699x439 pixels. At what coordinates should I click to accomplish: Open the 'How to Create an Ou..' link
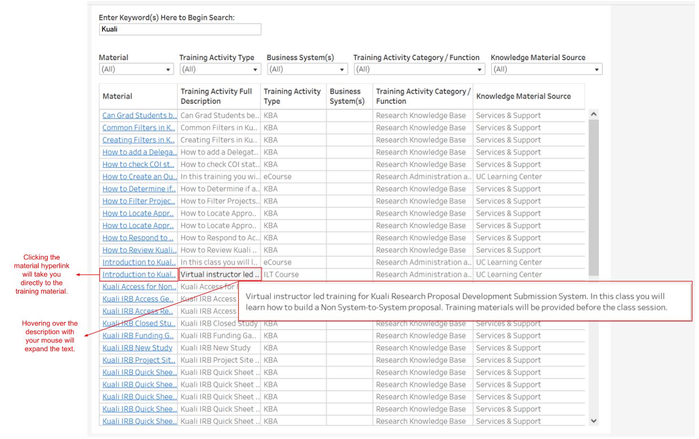coord(139,177)
